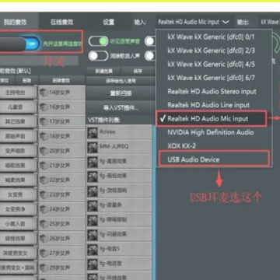Toggle the 消除歌曲人声 switch

(98, 55)
